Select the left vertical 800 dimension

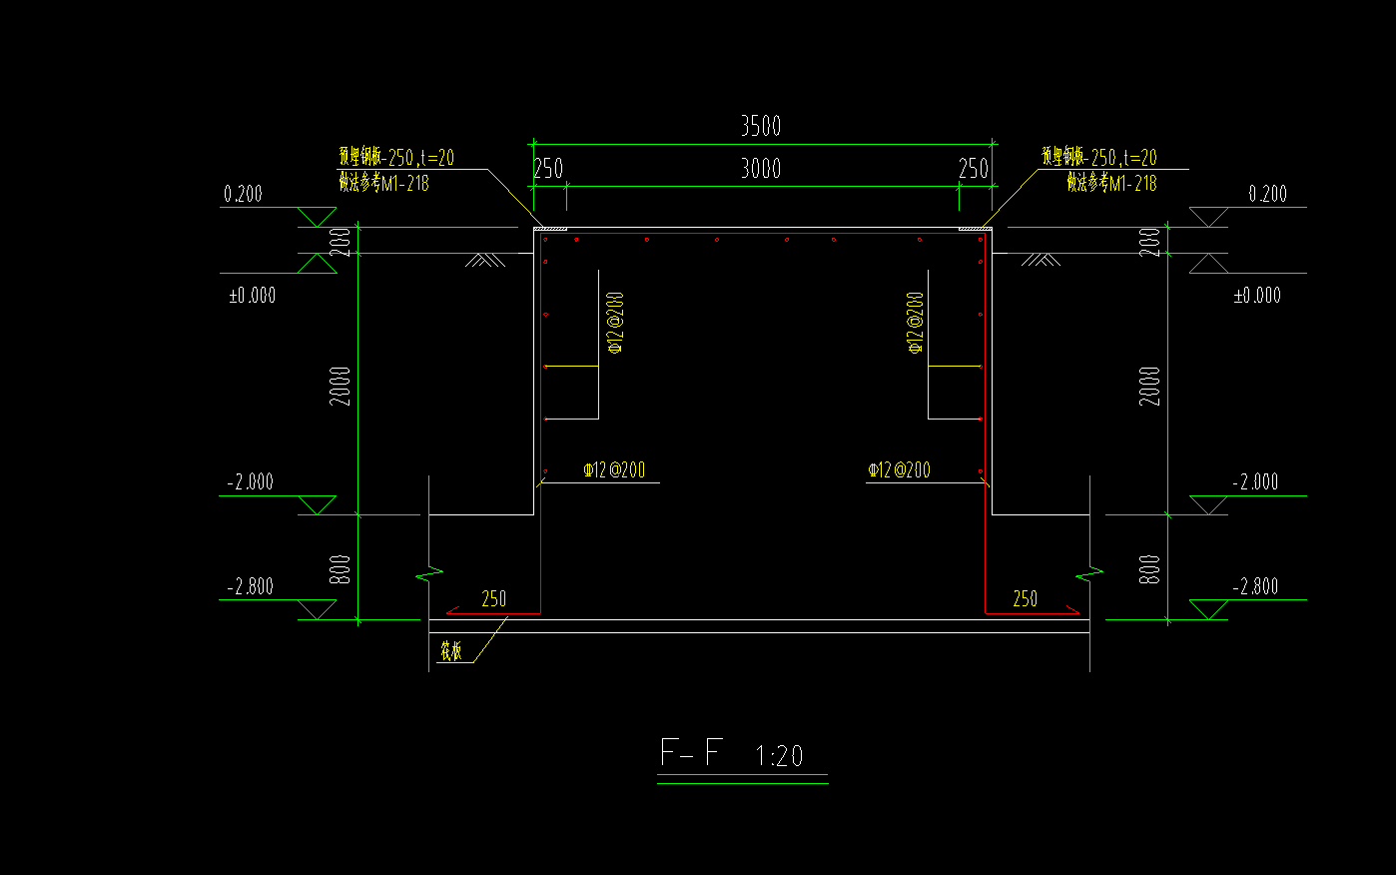tap(342, 569)
